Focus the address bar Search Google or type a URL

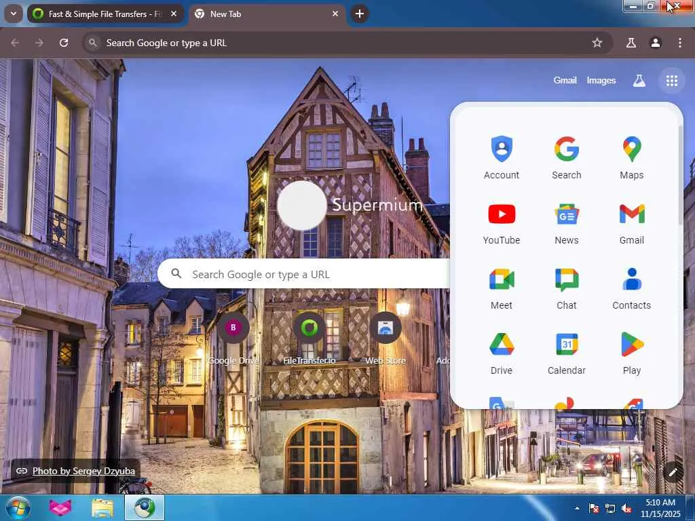347,43
